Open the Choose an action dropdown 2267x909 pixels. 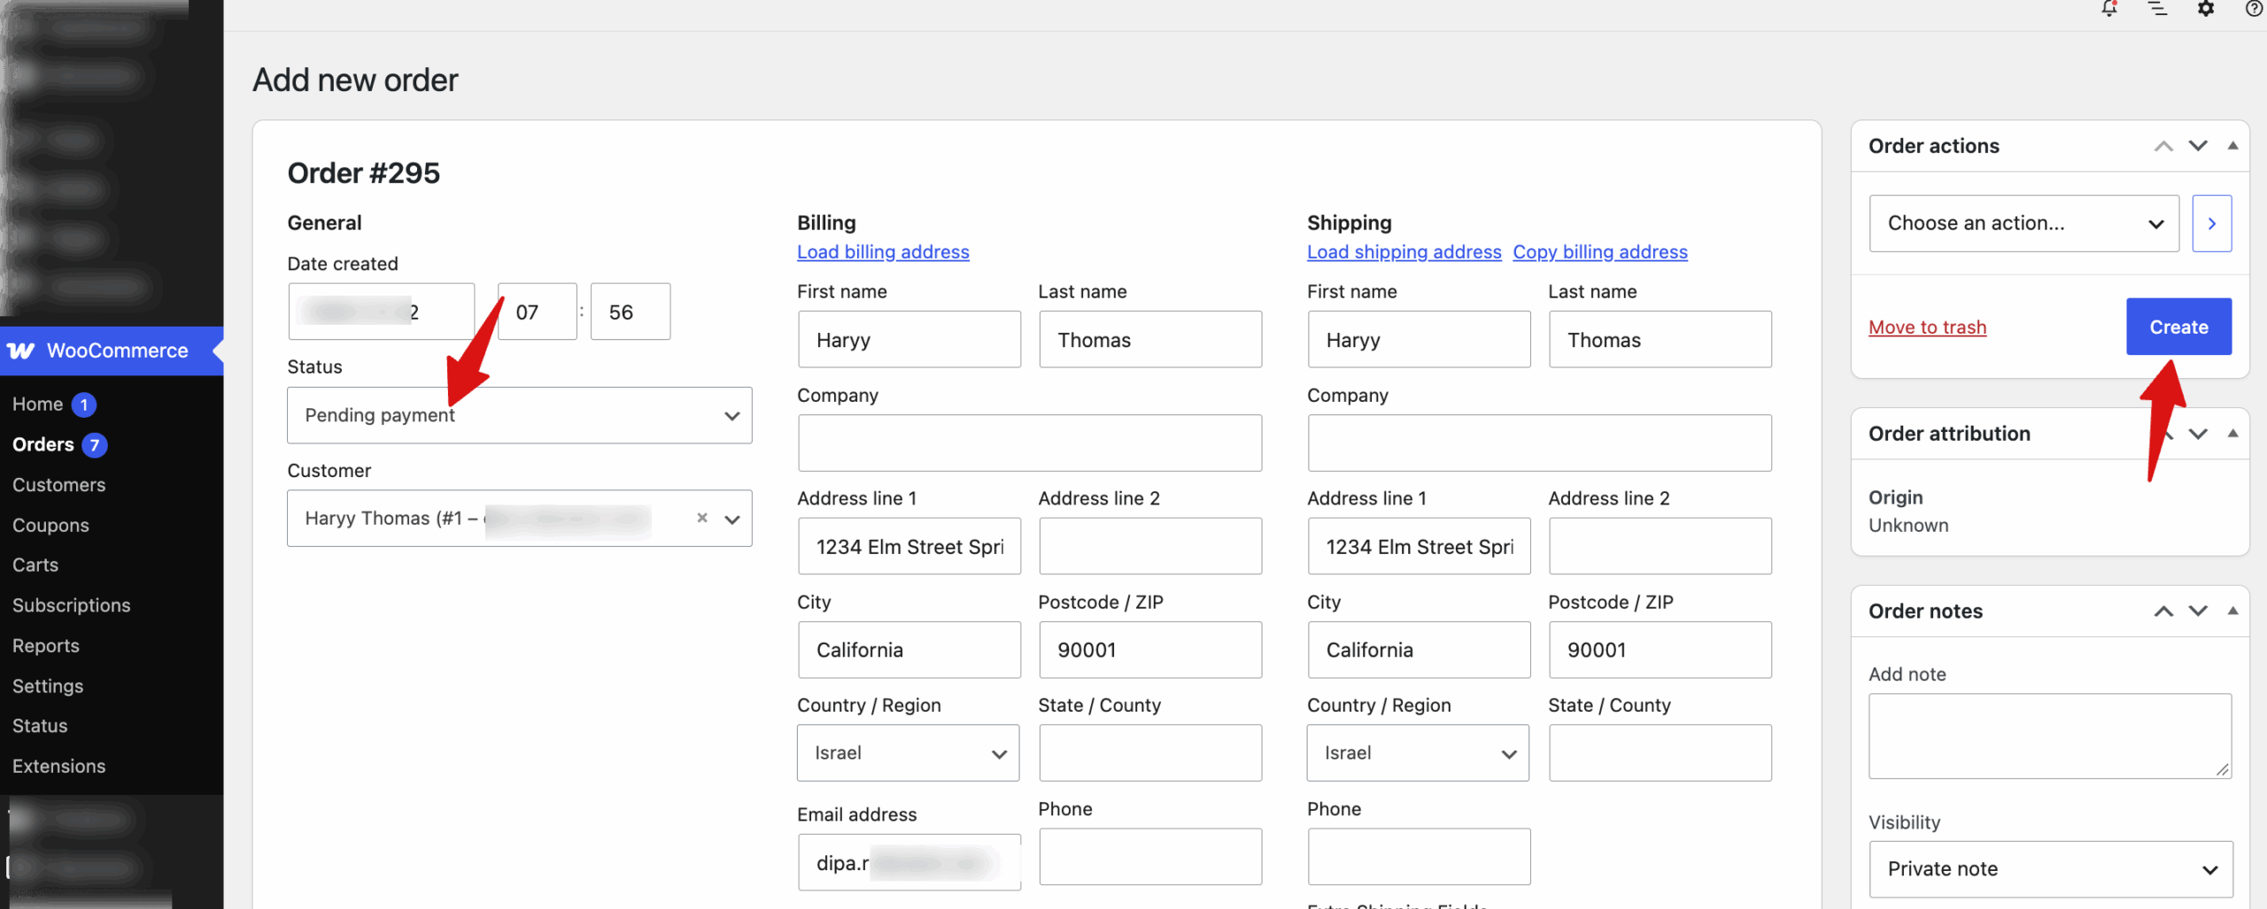2024,223
